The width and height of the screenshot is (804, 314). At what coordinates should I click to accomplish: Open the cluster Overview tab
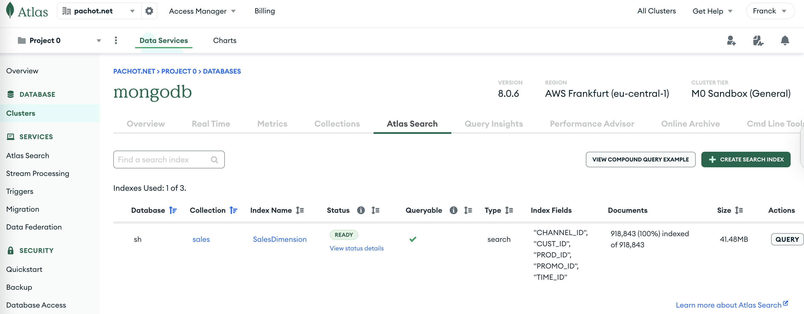click(146, 124)
